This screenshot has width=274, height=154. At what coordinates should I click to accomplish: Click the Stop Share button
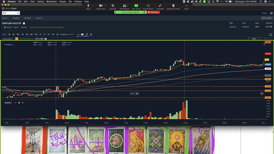pyautogui.click(x=153, y=12)
